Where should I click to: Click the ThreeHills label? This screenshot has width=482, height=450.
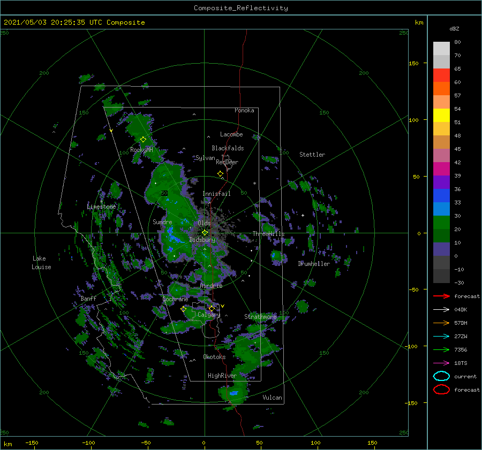click(268, 234)
